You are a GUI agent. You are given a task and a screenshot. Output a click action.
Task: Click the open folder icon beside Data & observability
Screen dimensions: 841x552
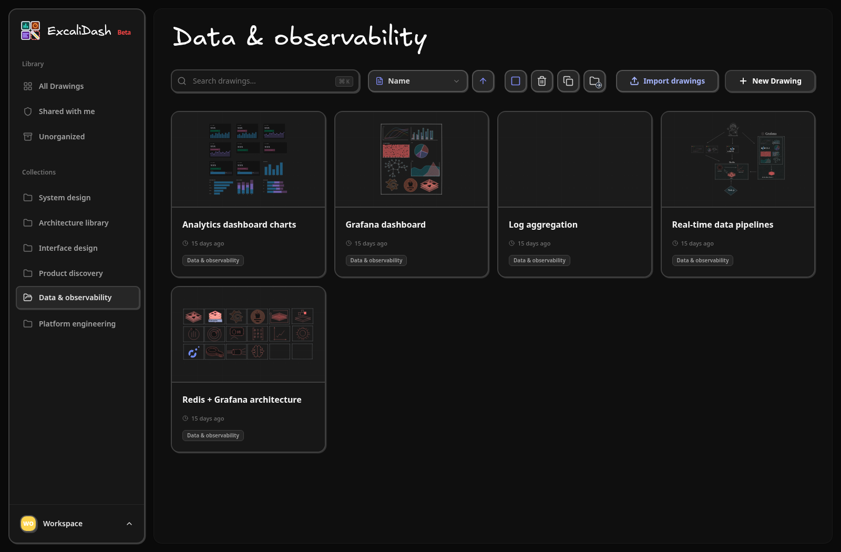pyautogui.click(x=28, y=298)
